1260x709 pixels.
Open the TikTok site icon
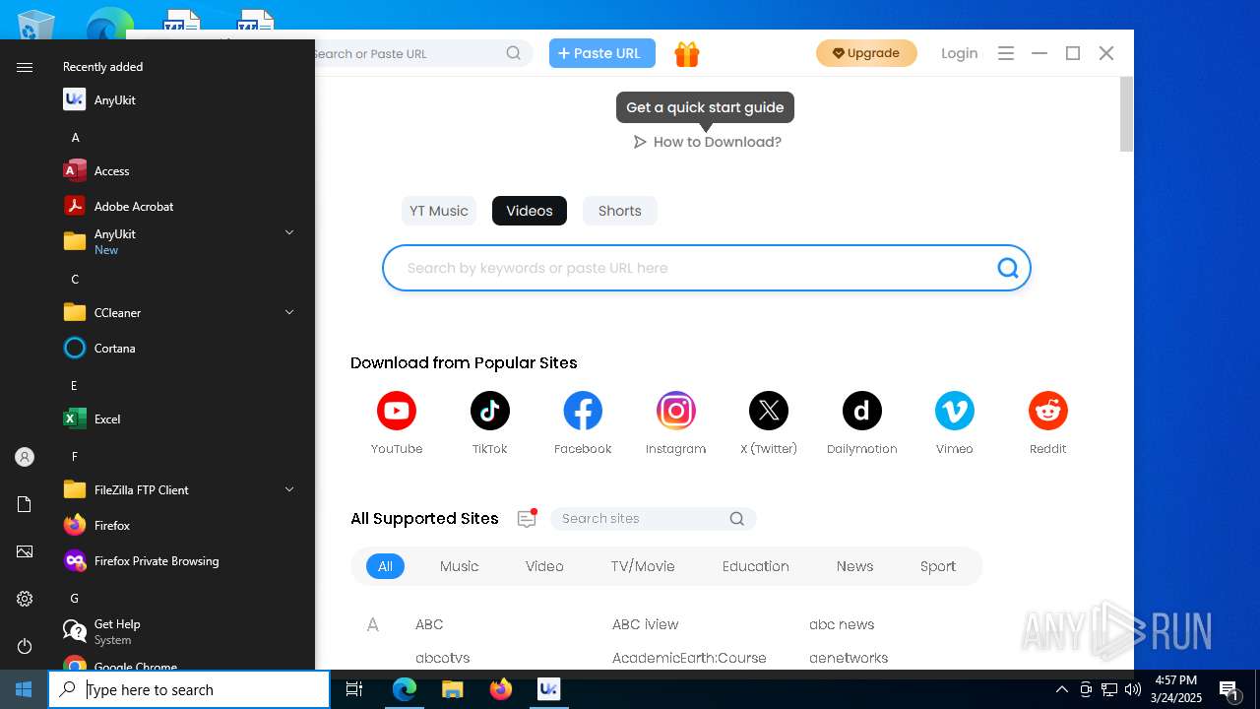489,411
